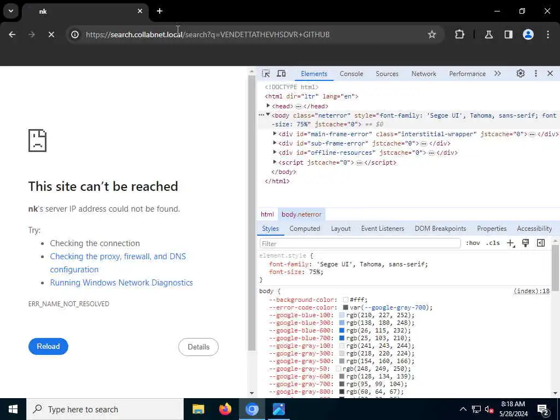
Task: Open the Layout tab
Action: pos(341,229)
